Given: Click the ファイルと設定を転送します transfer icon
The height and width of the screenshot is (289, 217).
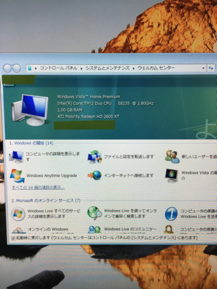Looking at the screenshot, I should (95, 156).
